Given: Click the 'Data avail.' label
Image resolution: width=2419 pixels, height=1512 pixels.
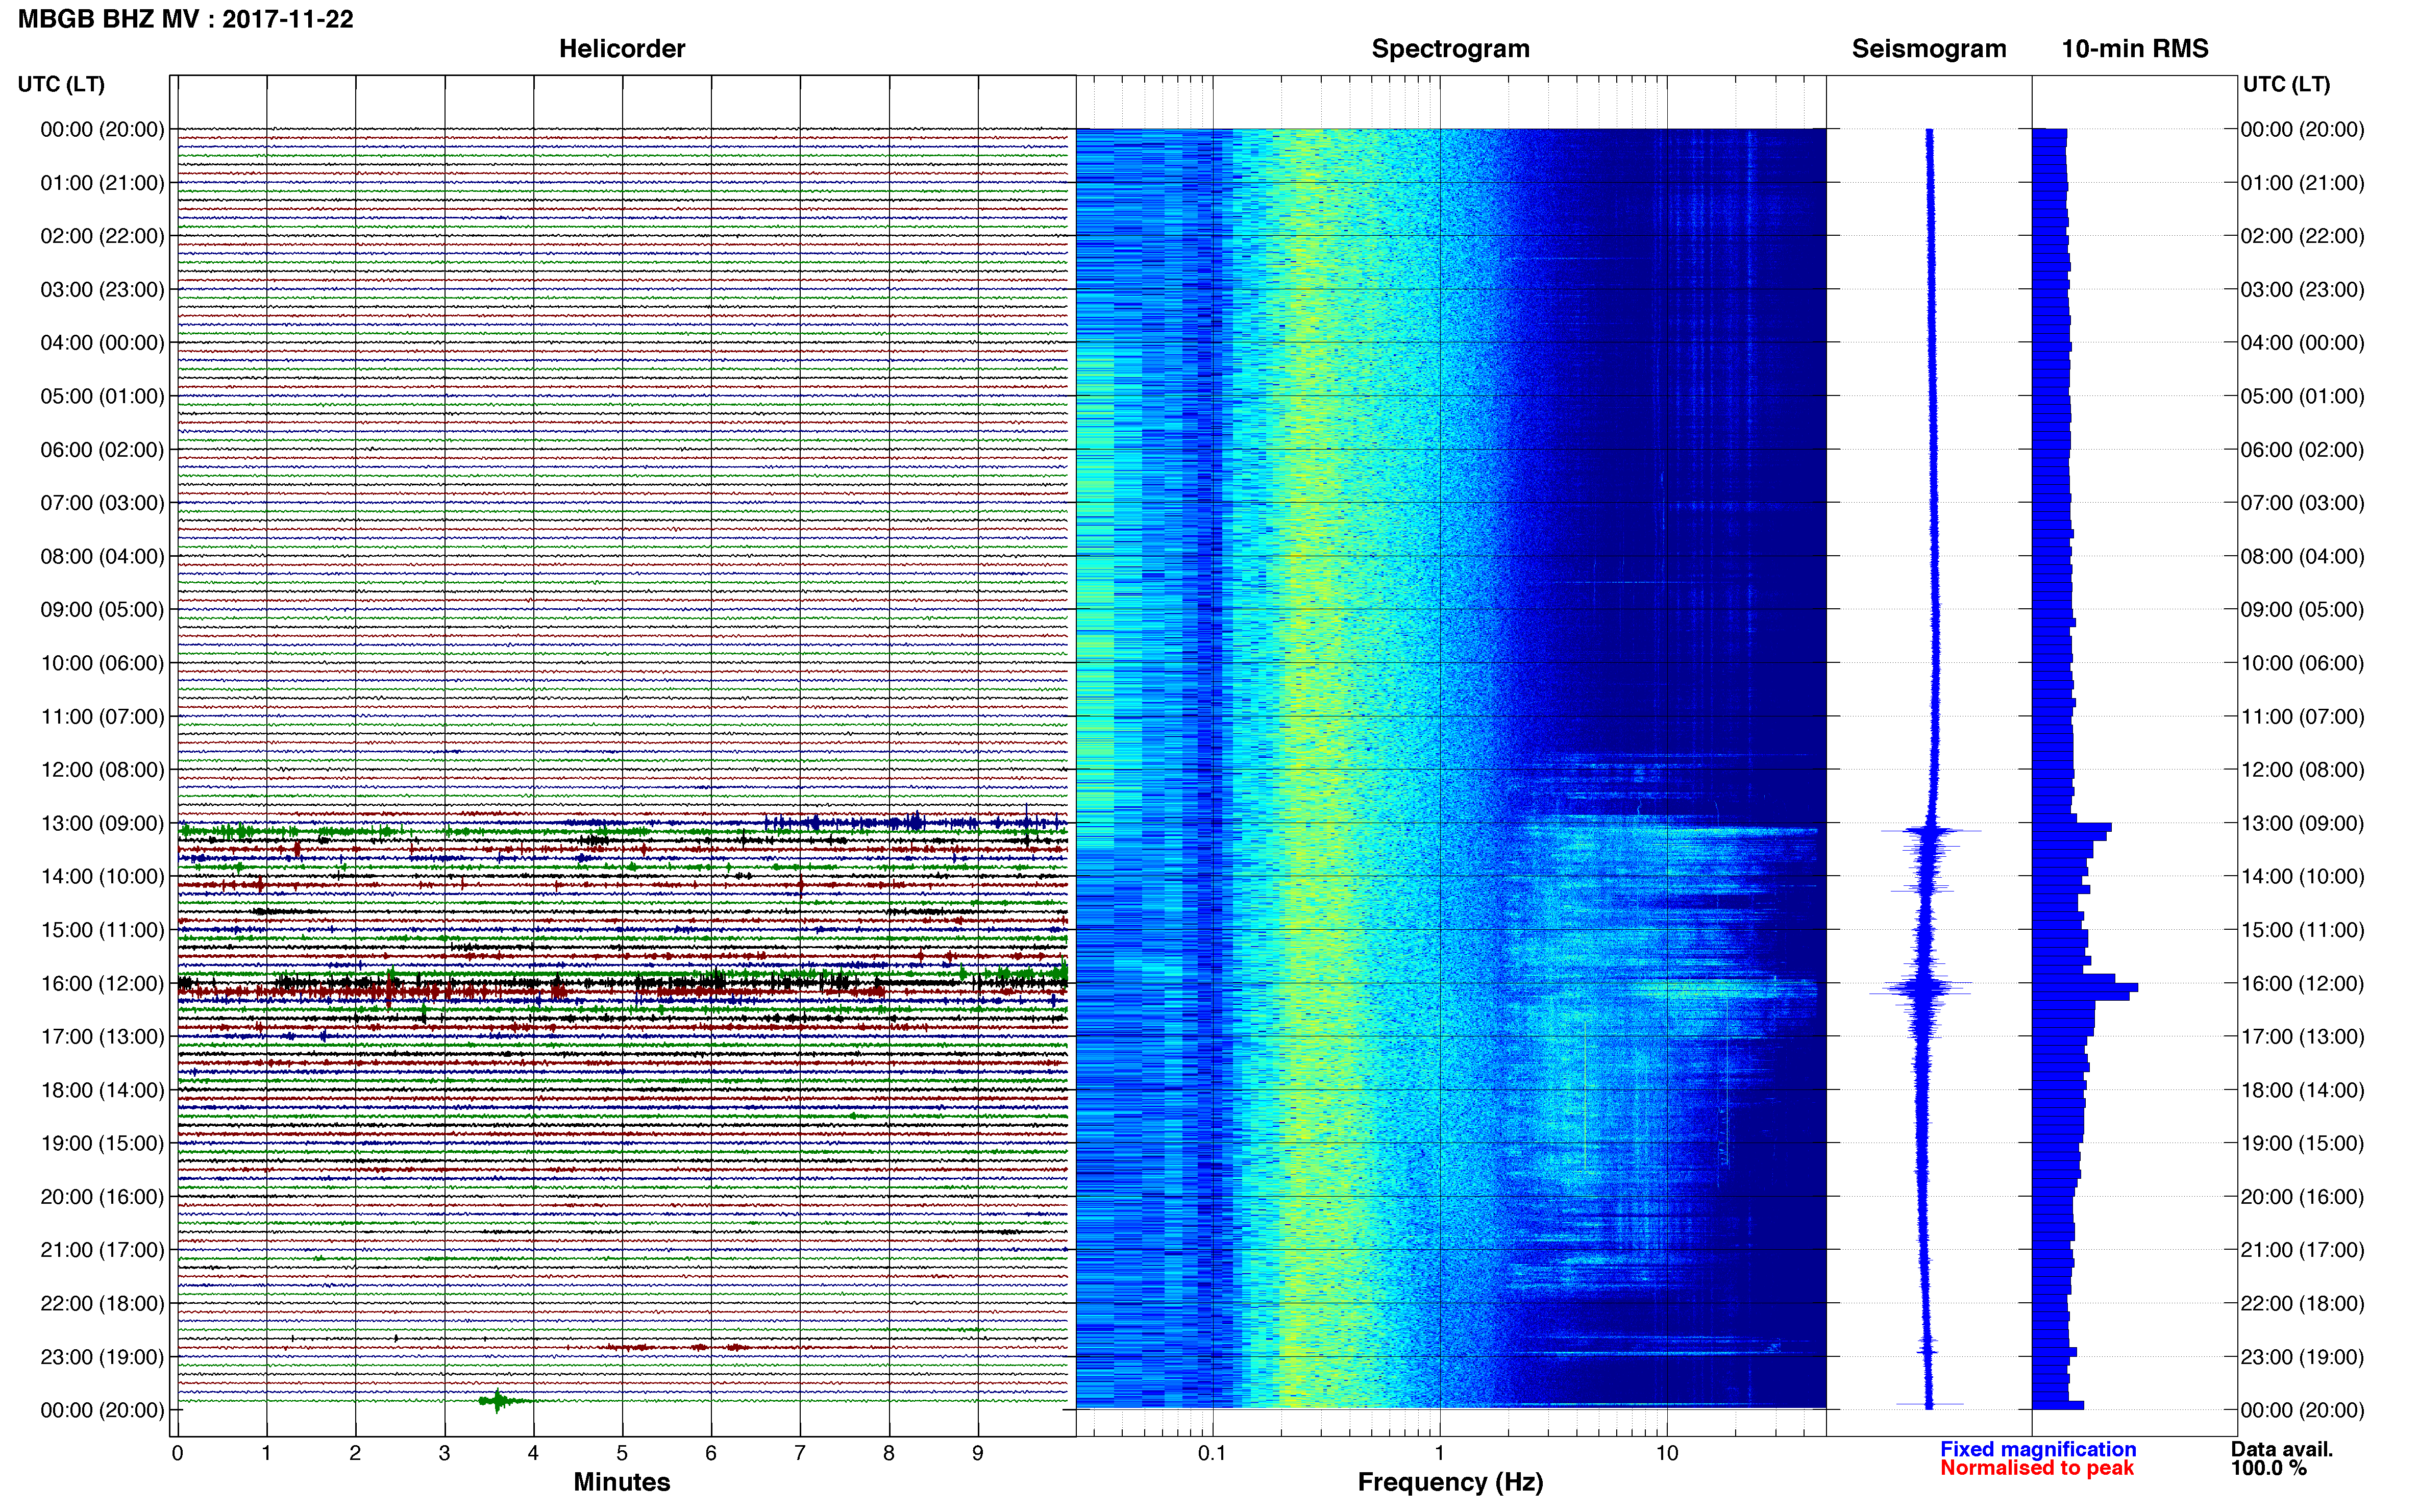Looking at the screenshot, I should click(x=2281, y=1449).
